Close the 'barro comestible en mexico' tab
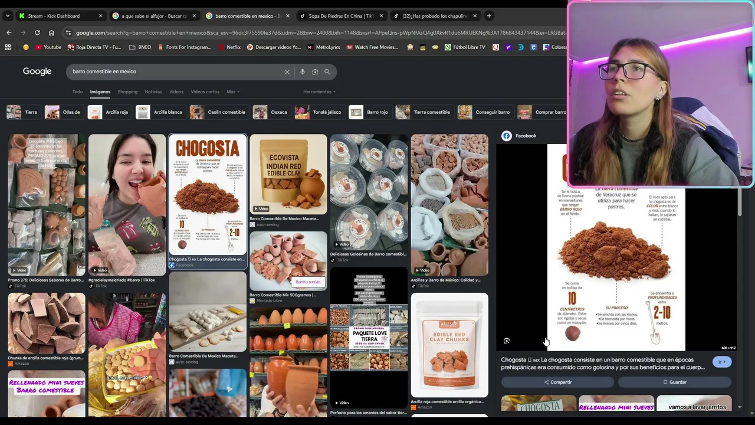 (287, 16)
